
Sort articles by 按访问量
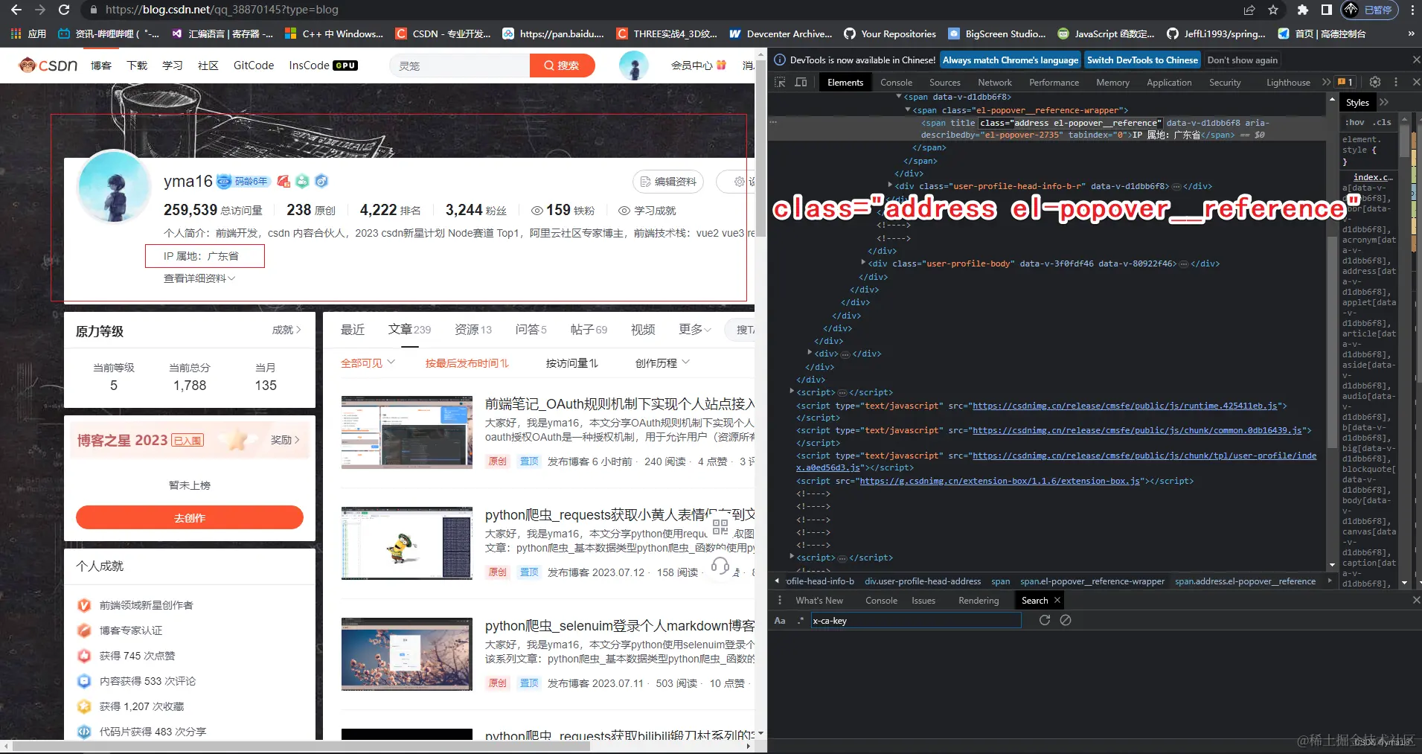(571, 362)
